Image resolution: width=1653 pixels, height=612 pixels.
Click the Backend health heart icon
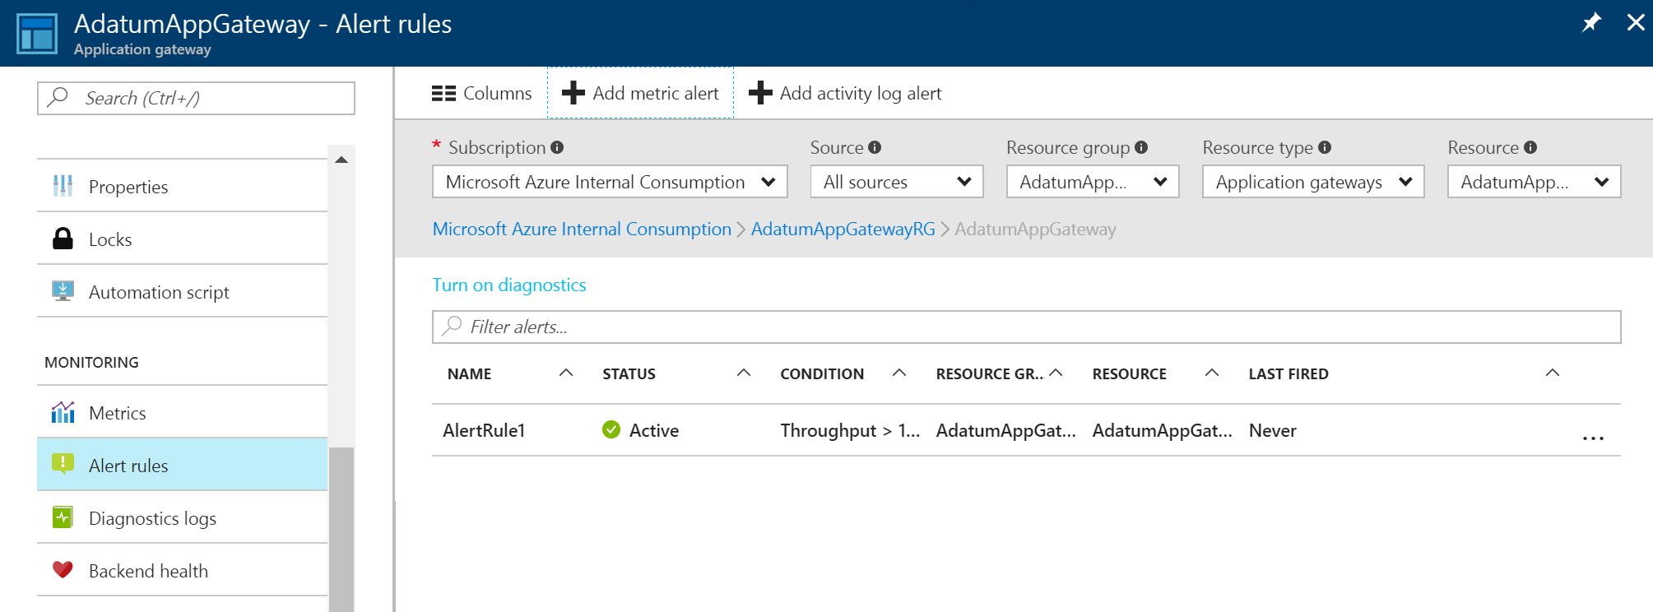63,570
